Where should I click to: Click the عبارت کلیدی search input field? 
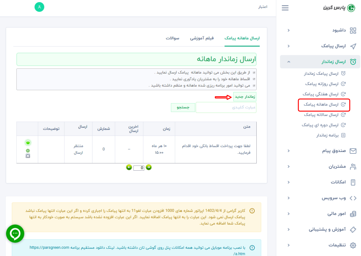point(226,108)
